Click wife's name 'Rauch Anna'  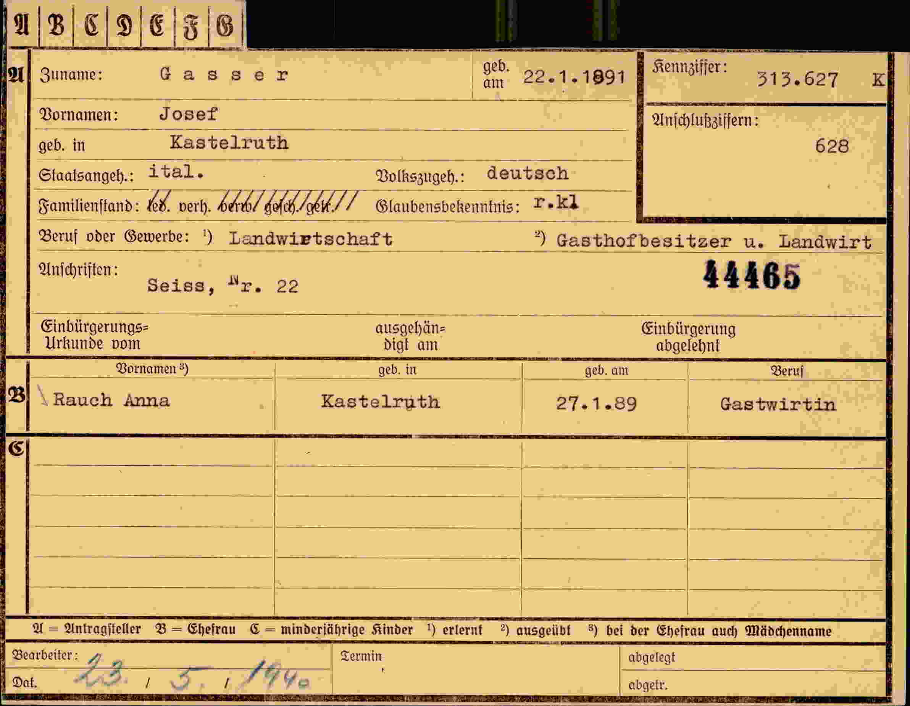[x=111, y=400]
